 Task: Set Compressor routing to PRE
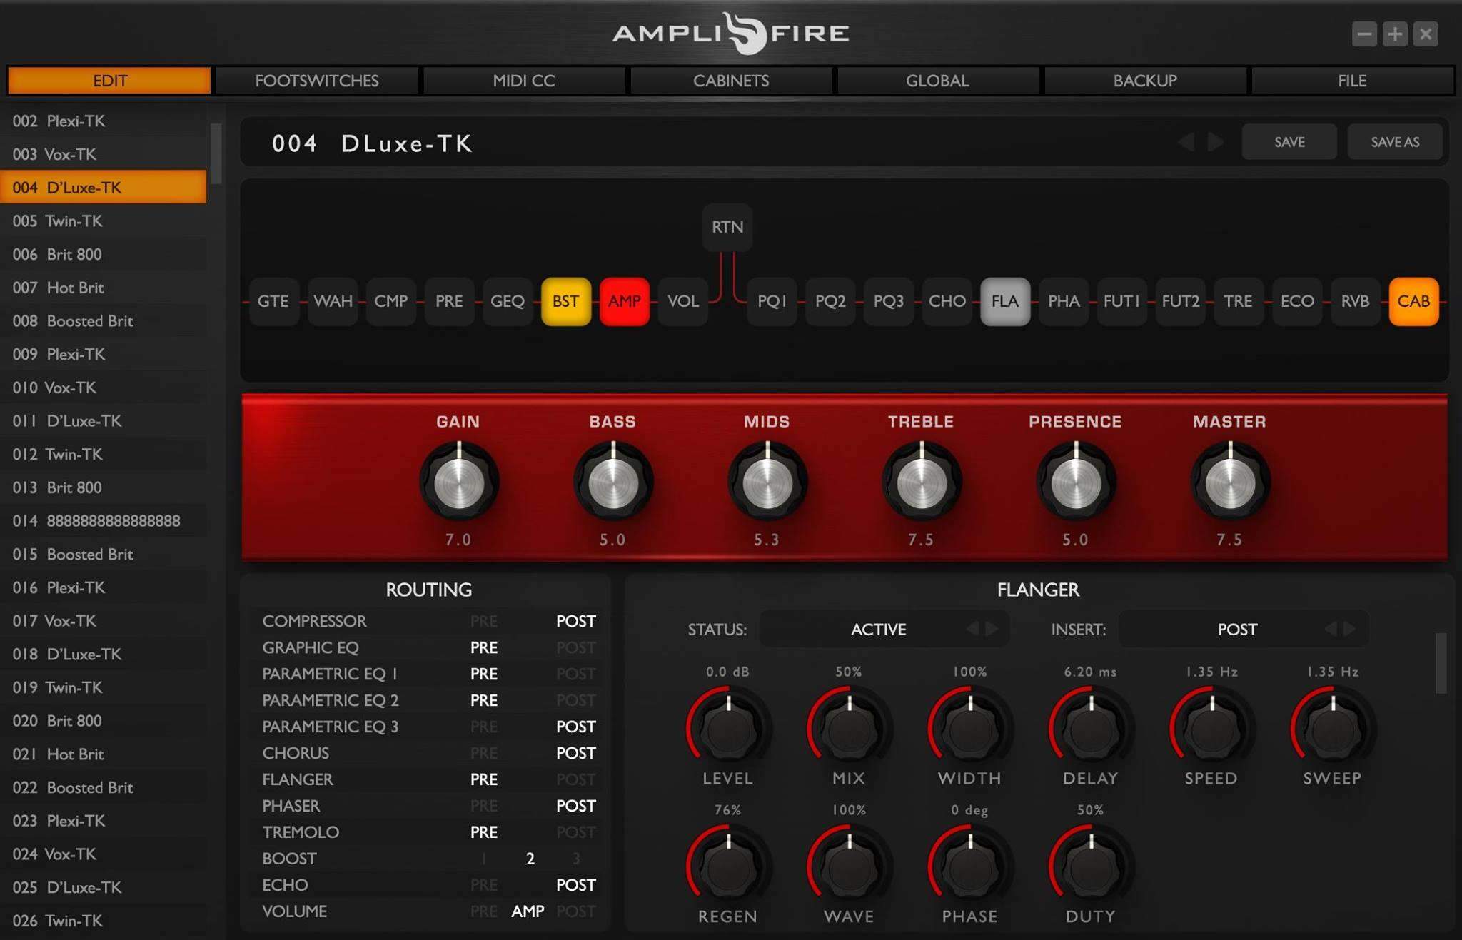(x=483, y=621)
